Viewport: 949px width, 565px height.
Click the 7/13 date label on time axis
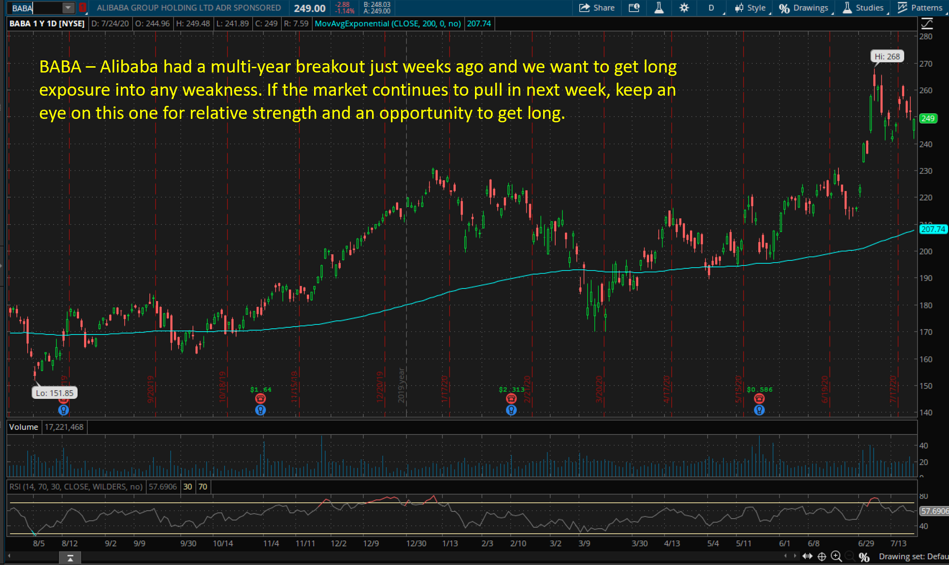[x=898, y=543]
